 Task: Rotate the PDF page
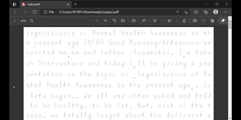[114, 21]
